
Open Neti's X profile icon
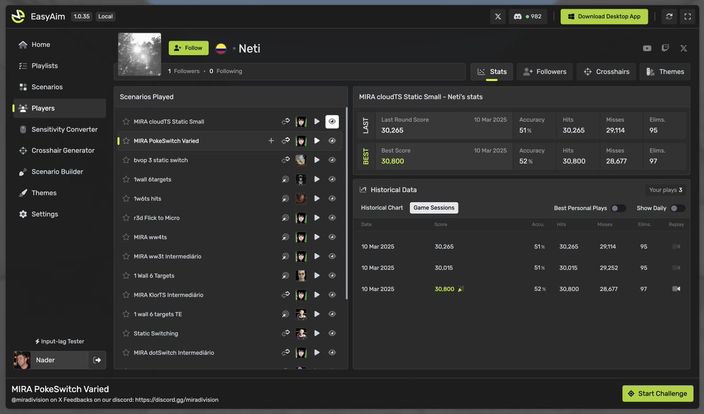point(683,48)
